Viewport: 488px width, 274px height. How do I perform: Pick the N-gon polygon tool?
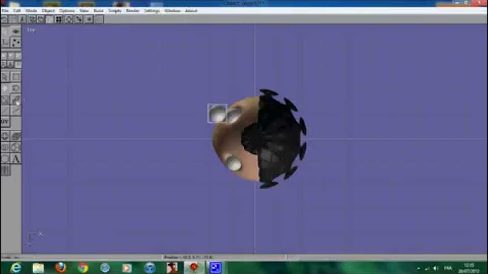(5, 159)
